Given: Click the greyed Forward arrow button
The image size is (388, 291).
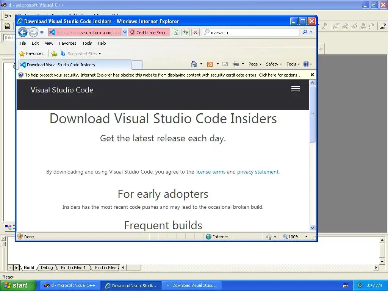Looking at the screenshot, I should 33,32.
